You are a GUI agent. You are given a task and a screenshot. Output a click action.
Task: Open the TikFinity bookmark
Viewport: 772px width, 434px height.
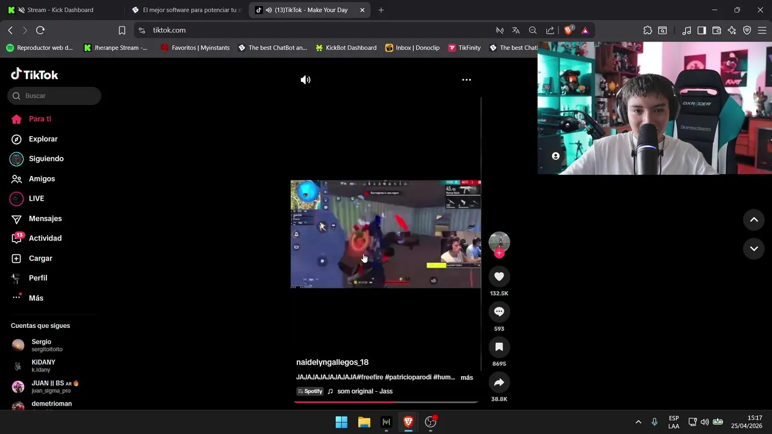pyautogui.click(x=464, y=48)
